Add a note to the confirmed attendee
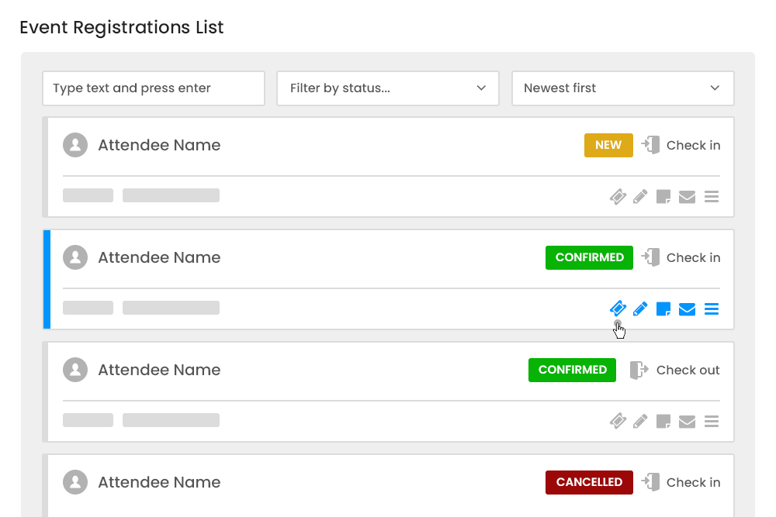 663,308
